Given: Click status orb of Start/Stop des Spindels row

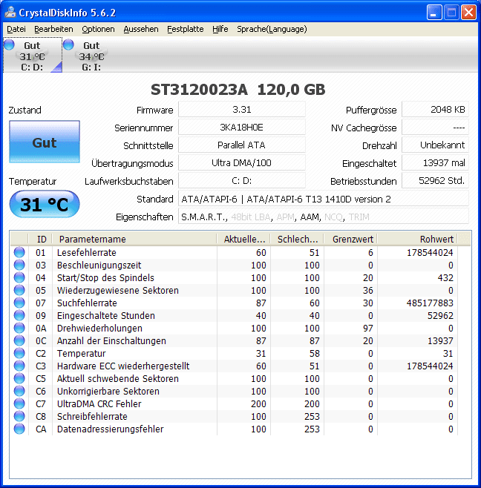Looking at the screenshot, I should (x=19, y=277).
